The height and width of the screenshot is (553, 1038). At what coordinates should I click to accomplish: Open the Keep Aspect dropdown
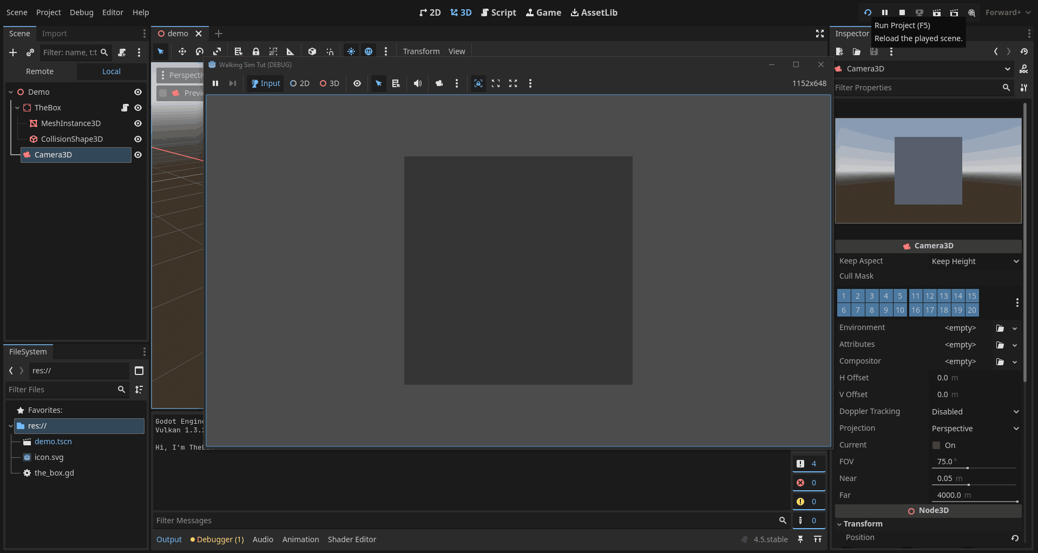pos(975,261)
